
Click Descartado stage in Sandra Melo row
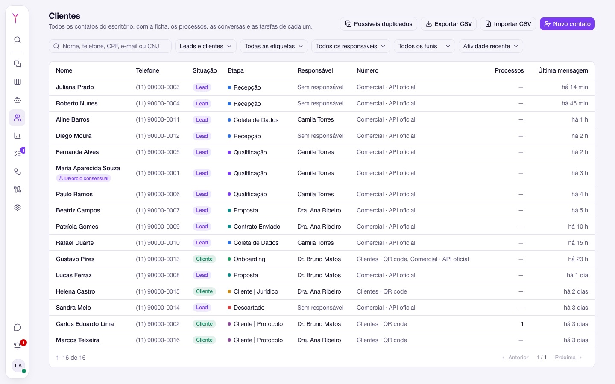[x=246, y=308]
